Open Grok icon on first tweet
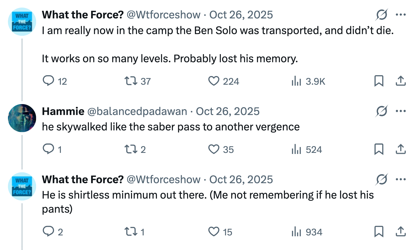 click(x=382, y=15)
